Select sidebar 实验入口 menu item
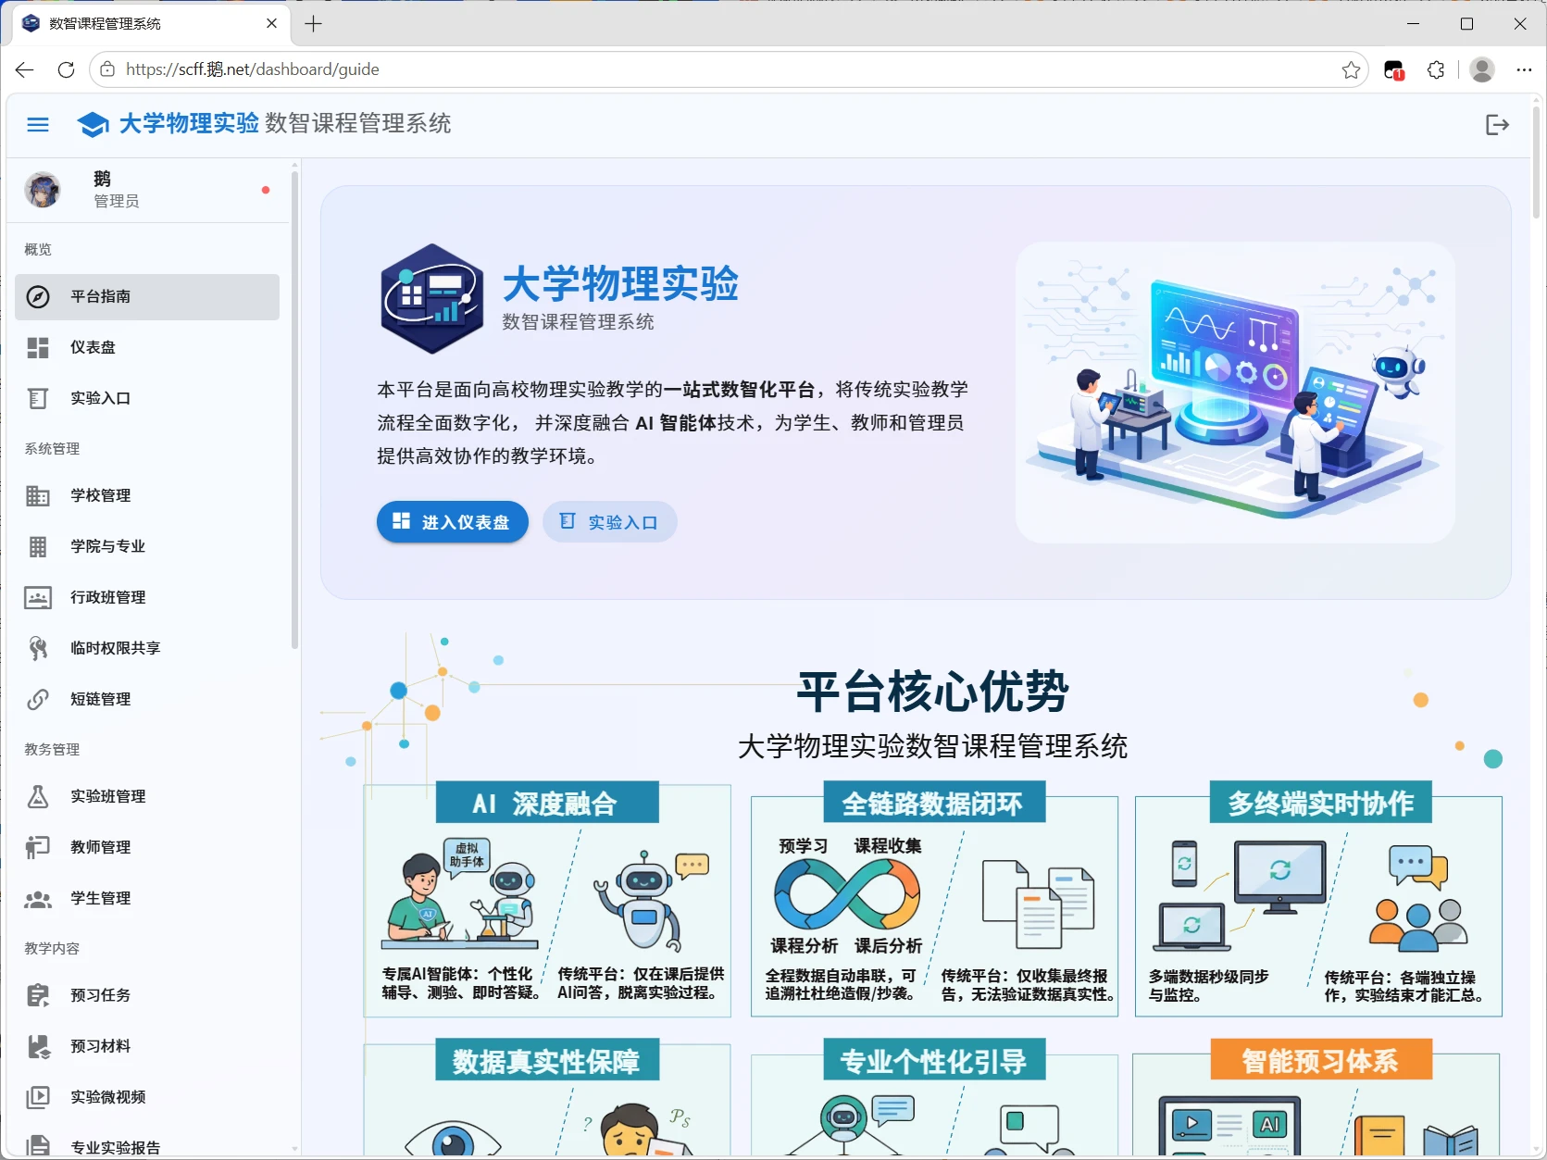 point(147,399)
